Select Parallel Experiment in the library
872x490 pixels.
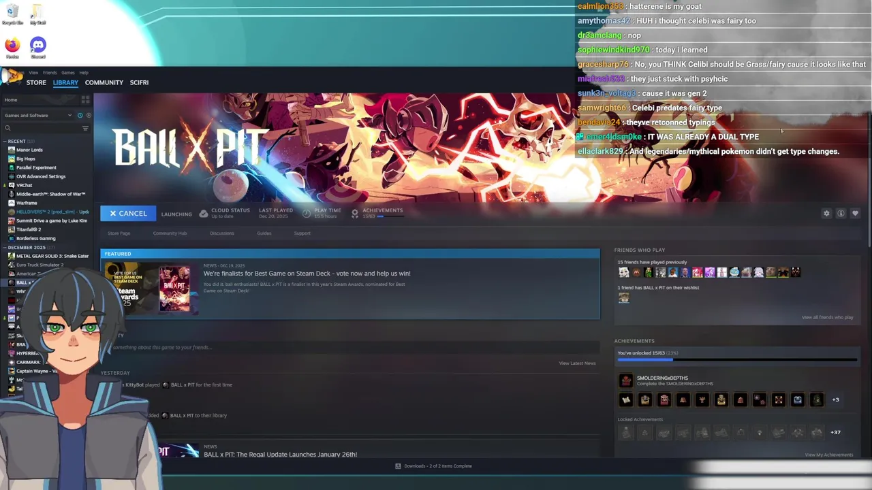point(36,167)
